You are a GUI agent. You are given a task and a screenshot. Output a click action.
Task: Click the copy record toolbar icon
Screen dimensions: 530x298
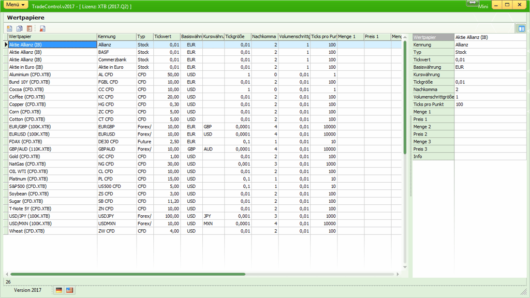(20, 29)
